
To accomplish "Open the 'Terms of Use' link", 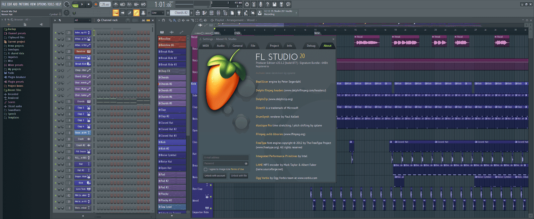I will click(x=237, y=169).
